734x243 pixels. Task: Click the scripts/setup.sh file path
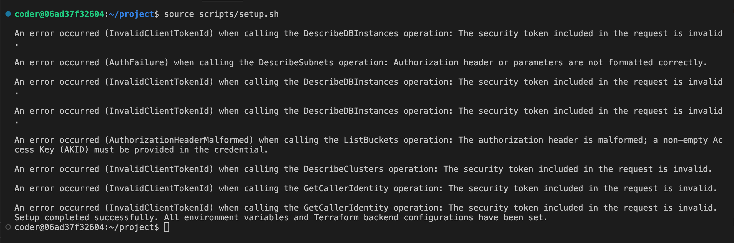239,14
